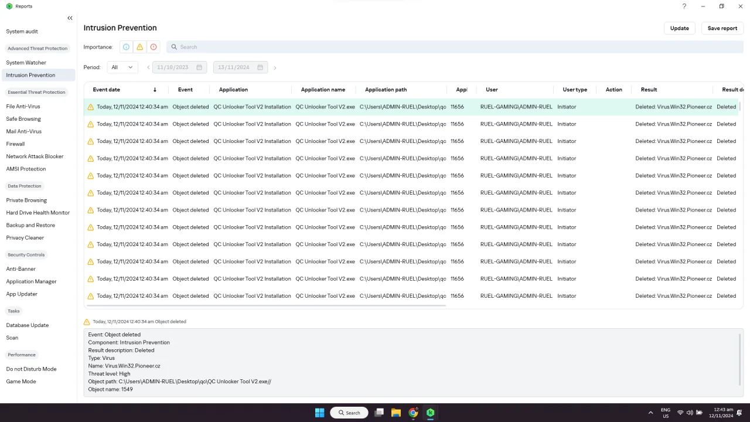Toggle the warning importance filter icon

[139, 47]
